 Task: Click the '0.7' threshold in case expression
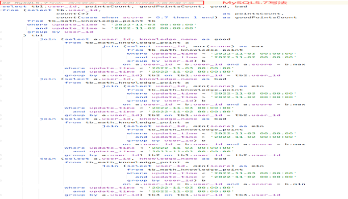pos(162,17)
